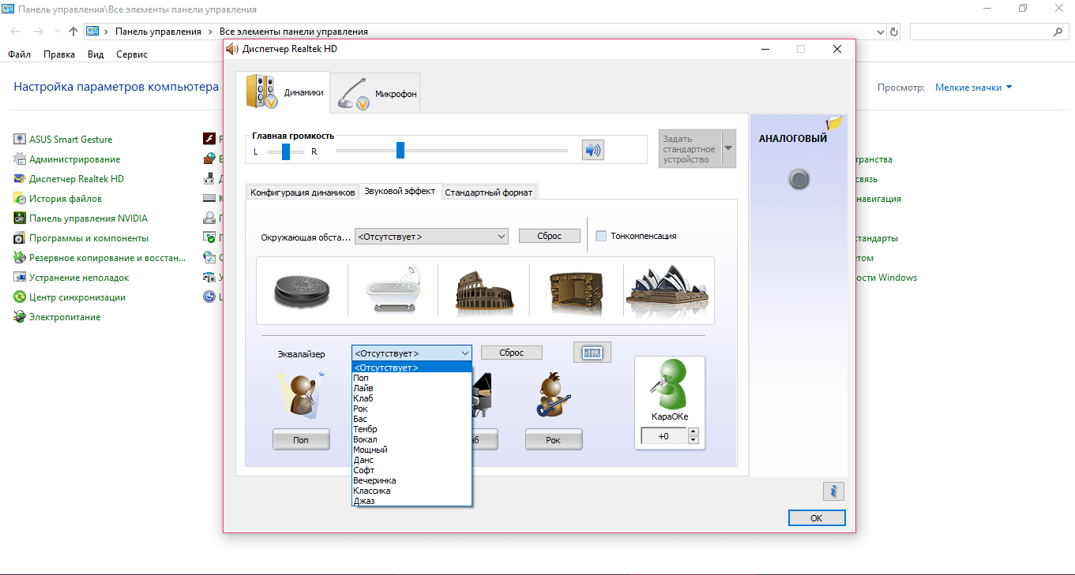Open the Вид menu
Screen dimensions: 1075x575
96,54
